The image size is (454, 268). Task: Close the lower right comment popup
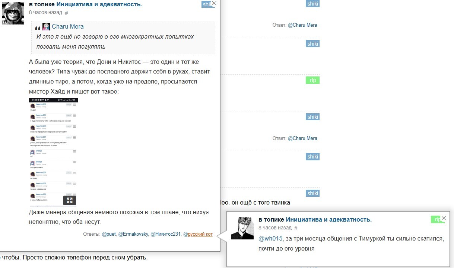point(443,218)
